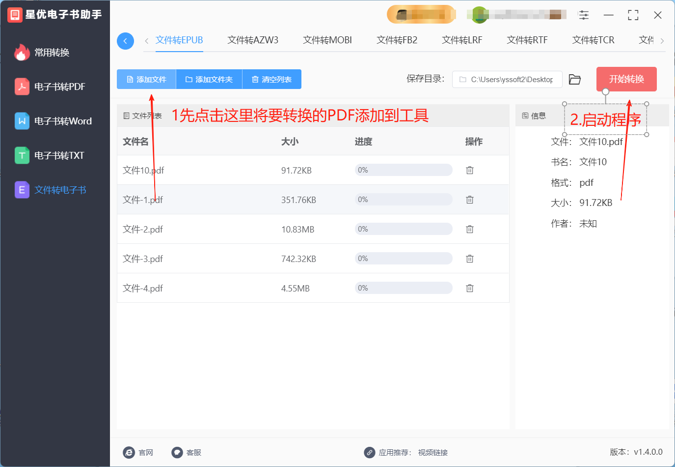Open the 常用转换 flame icon
This screenshot has width=675, height=467.
[22, 52]
